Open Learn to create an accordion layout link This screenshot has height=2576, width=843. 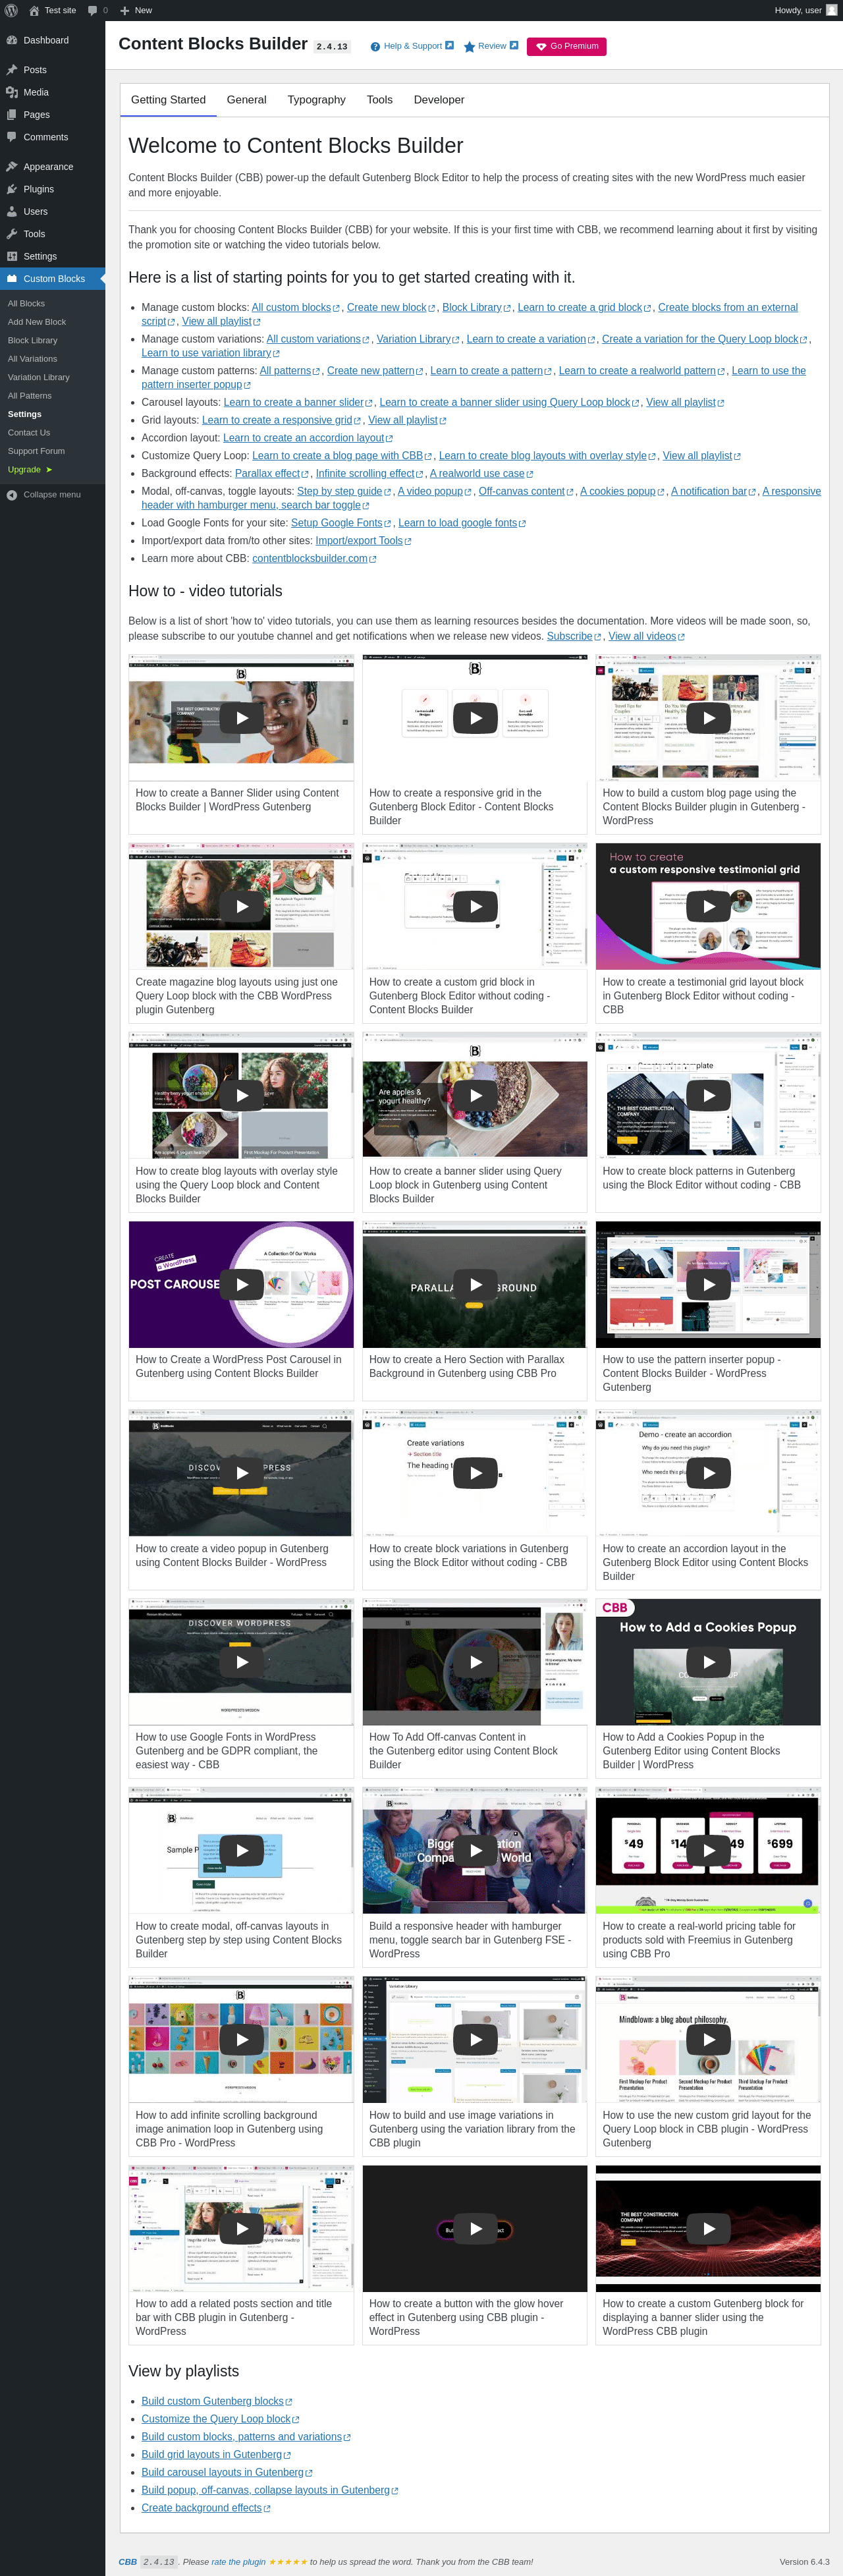307,438
